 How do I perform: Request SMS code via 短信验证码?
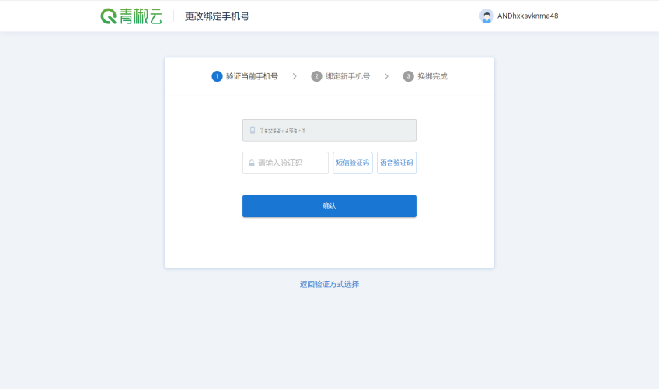click(353, 163)
